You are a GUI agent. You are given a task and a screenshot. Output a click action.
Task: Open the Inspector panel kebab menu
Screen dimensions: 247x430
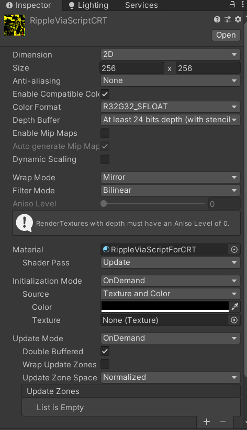[x=243, y=4]
